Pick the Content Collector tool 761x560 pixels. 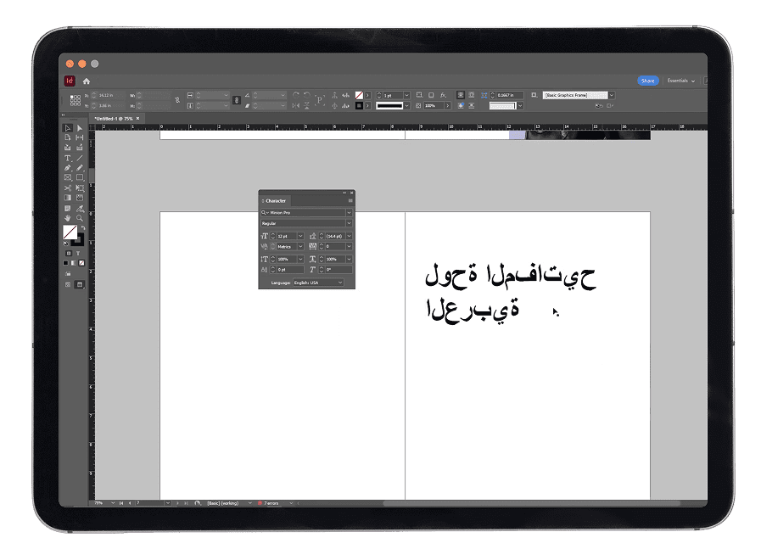point(68,148)
